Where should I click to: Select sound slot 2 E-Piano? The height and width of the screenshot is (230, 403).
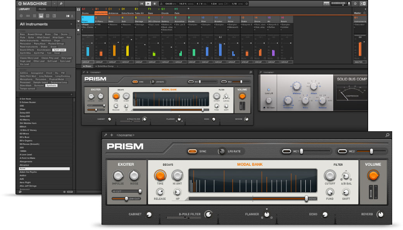click(101, 19)
